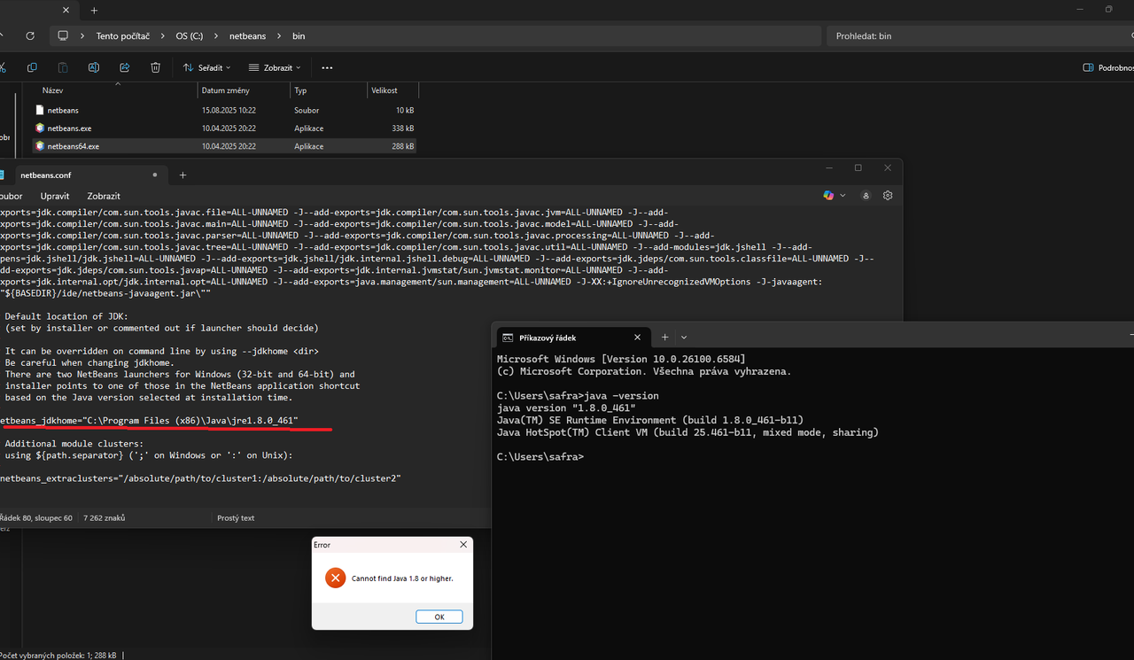This screenshot has height=660, width=1134.
Task: Expand the chevron before Tento počítač
Action: (x=82, y=36)
